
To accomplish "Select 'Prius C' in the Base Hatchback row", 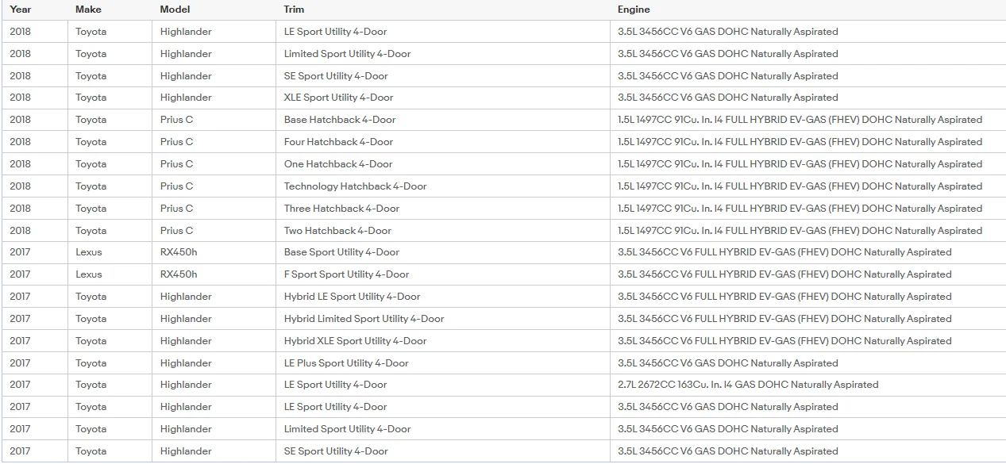I will 177,120.
